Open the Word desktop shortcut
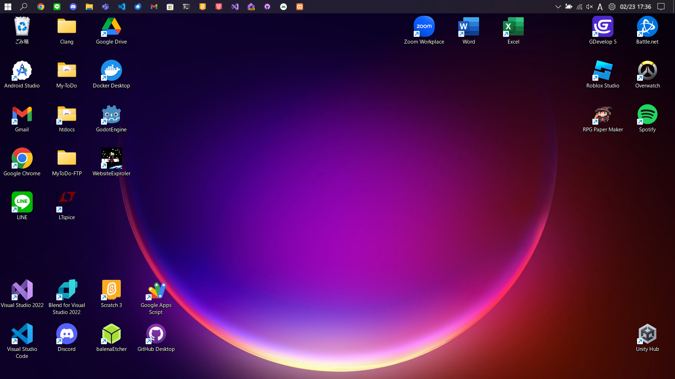 tap(469, 31)
